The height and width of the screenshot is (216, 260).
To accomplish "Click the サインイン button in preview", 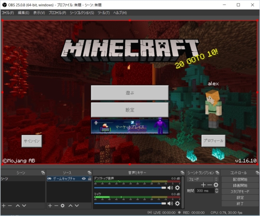I will 32,141.
